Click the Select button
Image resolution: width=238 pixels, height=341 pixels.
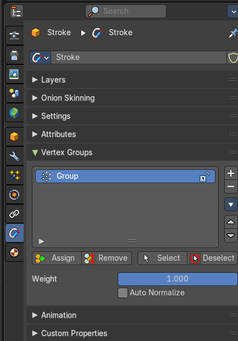coord(162,258)
